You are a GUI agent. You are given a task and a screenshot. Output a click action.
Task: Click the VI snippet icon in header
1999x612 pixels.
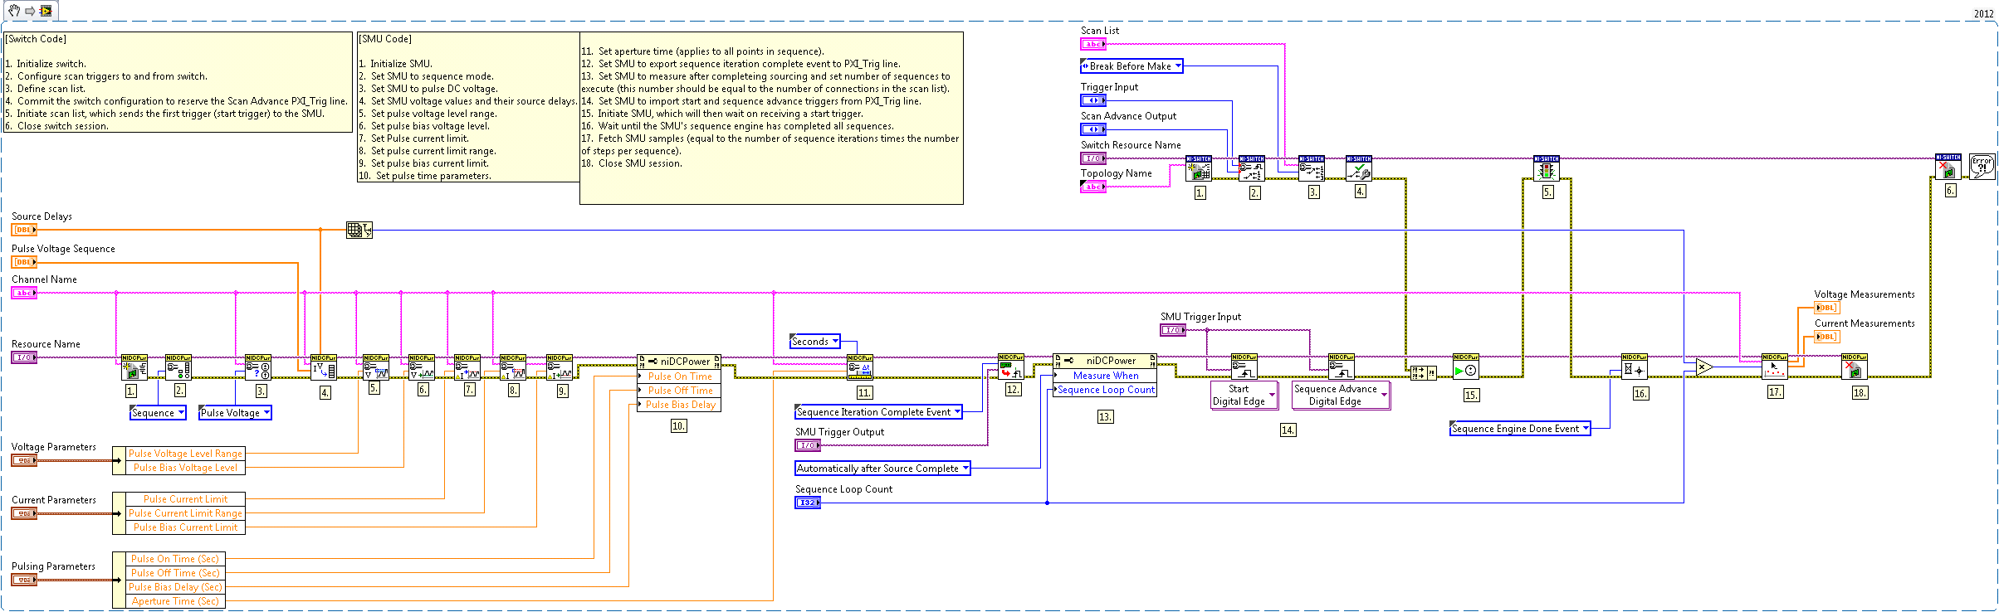click(x=46, y=11)
